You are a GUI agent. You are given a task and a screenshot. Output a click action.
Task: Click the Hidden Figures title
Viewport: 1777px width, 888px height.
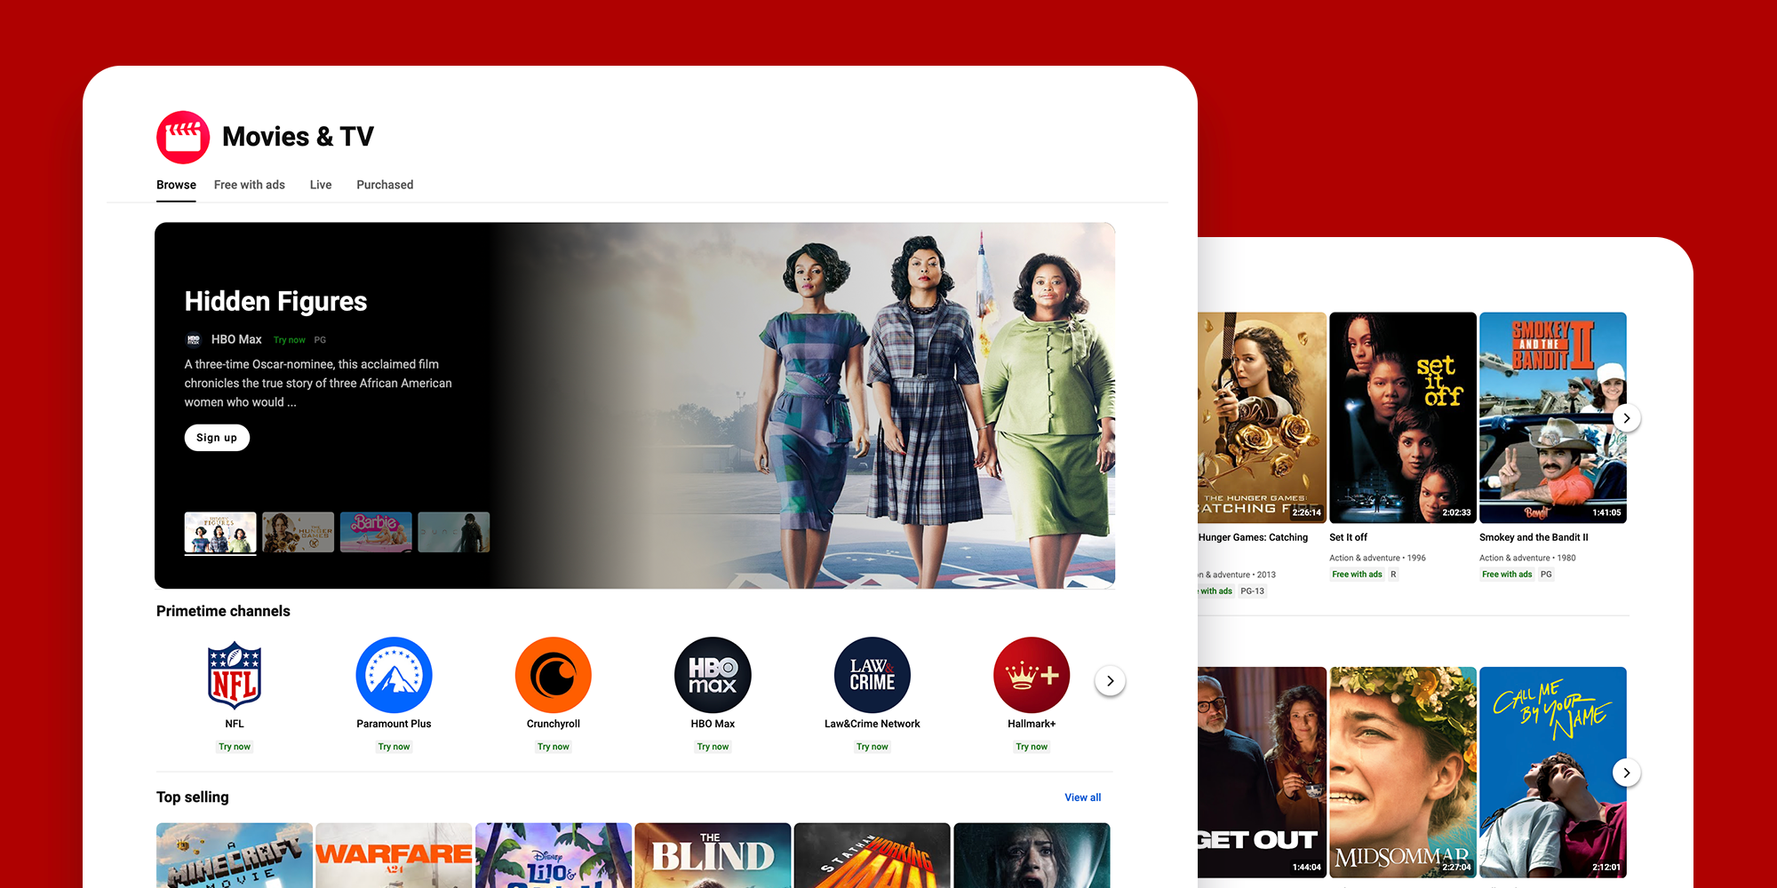pyautogui.click(x=275, y=302)
